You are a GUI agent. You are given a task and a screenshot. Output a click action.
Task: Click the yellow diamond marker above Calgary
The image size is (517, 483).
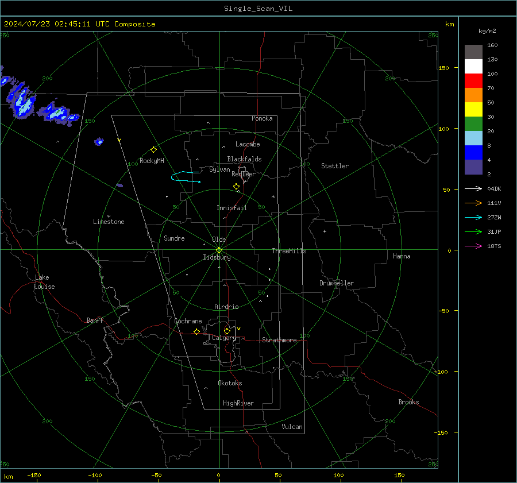[x=227, y=331]
